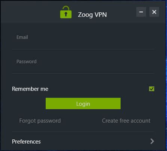Select the Preferences menu row
The width and height of the screenshot is (167, 151).
(83, 141)
